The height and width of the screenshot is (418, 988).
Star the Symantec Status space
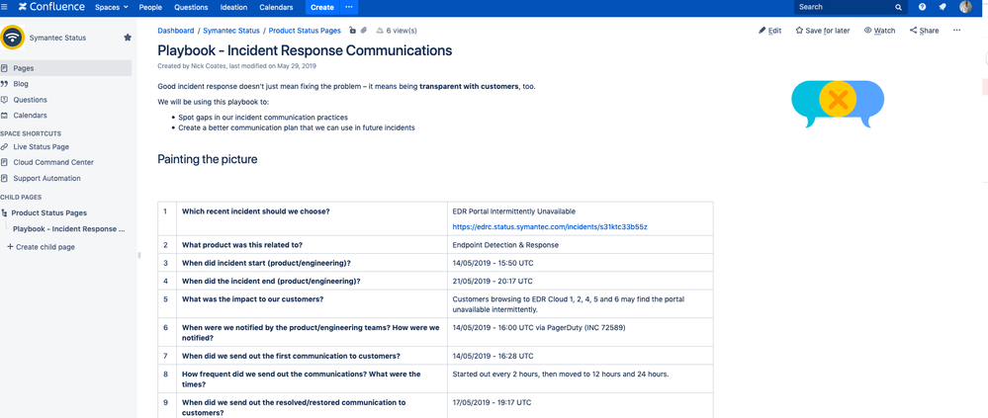point(128,38)
